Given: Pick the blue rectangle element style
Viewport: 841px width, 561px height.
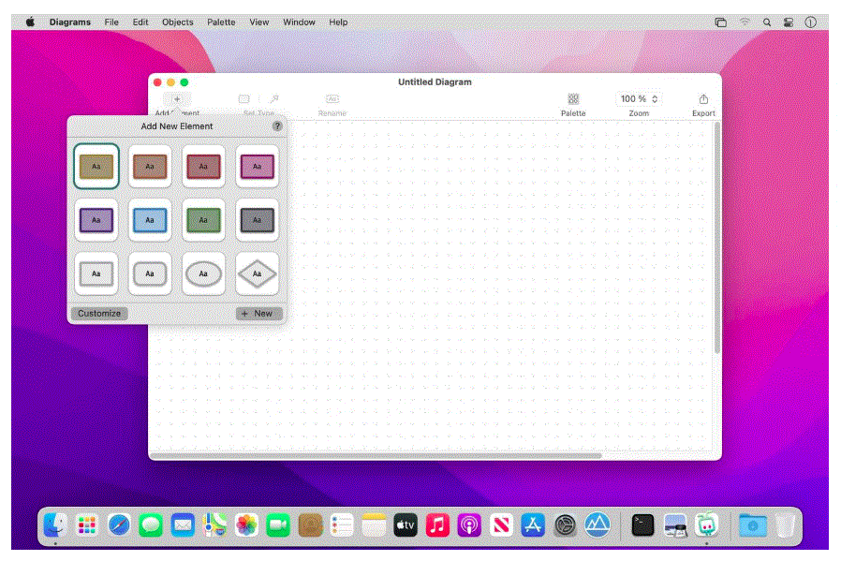Looking at the screenshot, I should (x=150, y=220).
